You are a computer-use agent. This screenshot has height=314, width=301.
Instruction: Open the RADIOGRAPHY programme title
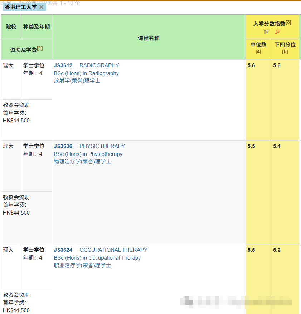coord(99,65)
